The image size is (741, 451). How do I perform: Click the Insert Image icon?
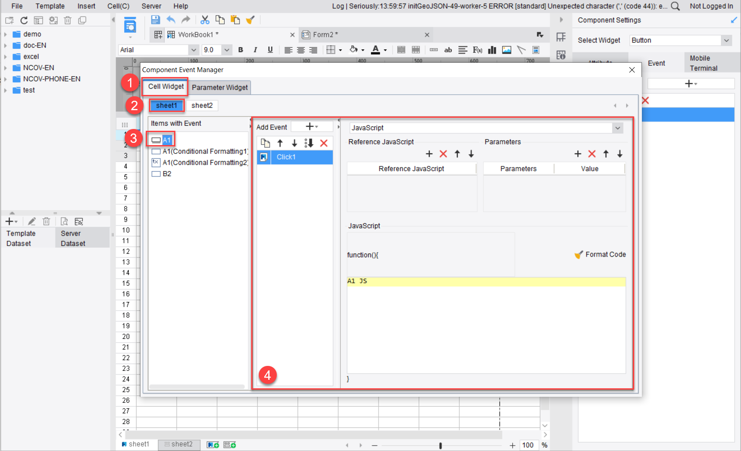point(506,50)
